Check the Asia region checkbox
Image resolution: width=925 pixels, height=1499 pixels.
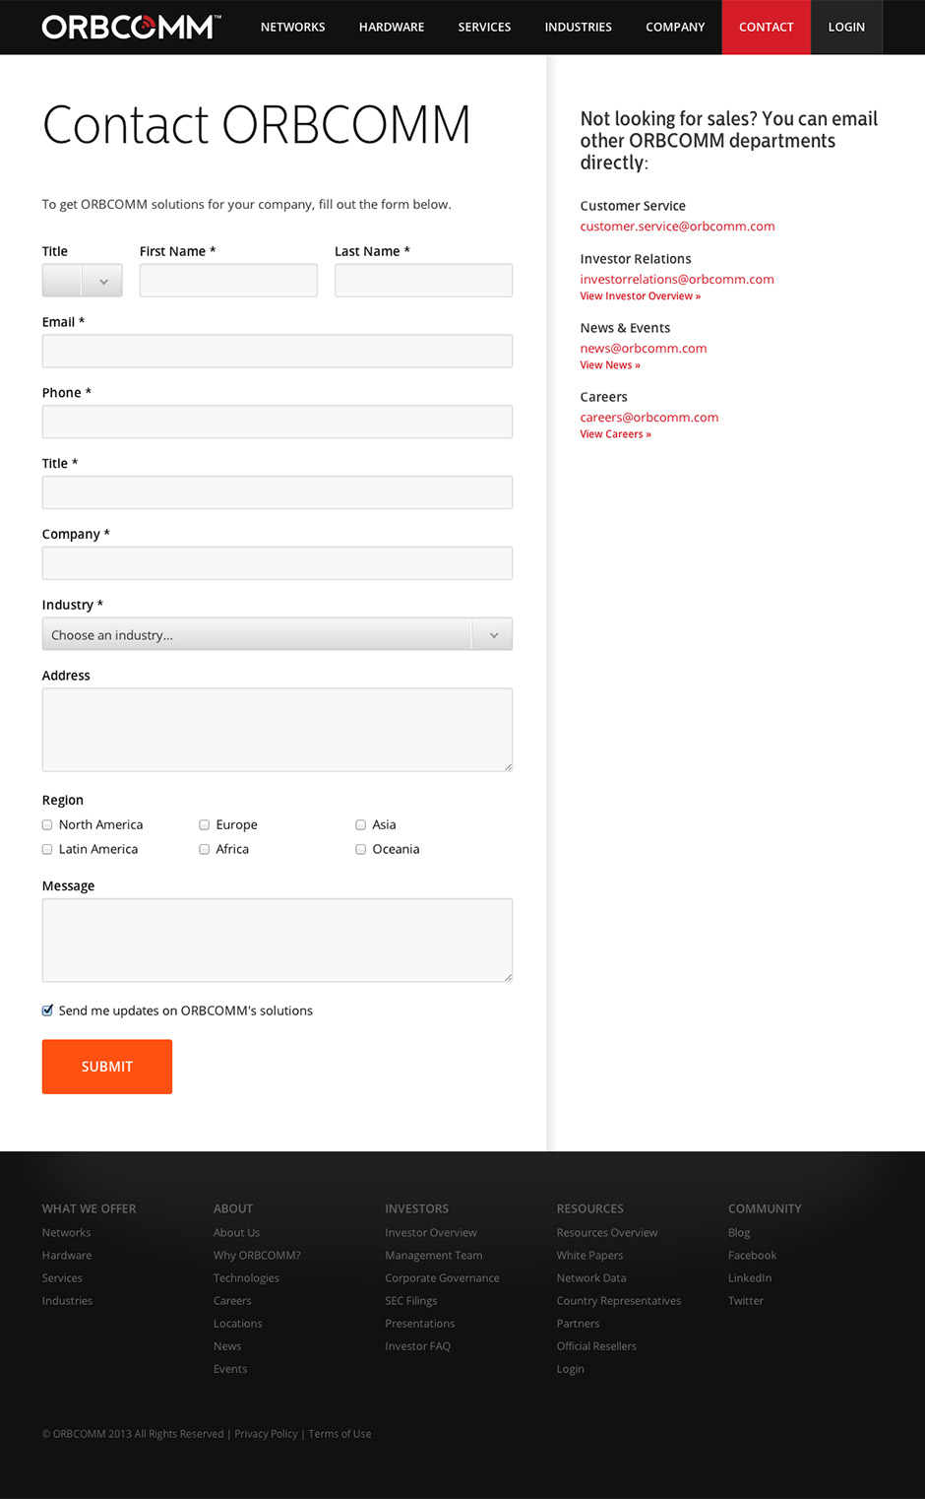(361, 825)
